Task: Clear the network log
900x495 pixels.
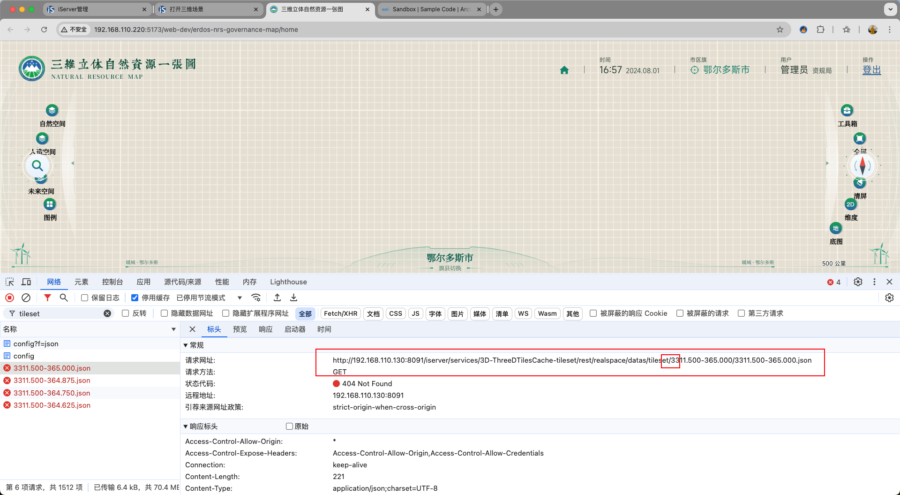Action: tap(26, 298)
